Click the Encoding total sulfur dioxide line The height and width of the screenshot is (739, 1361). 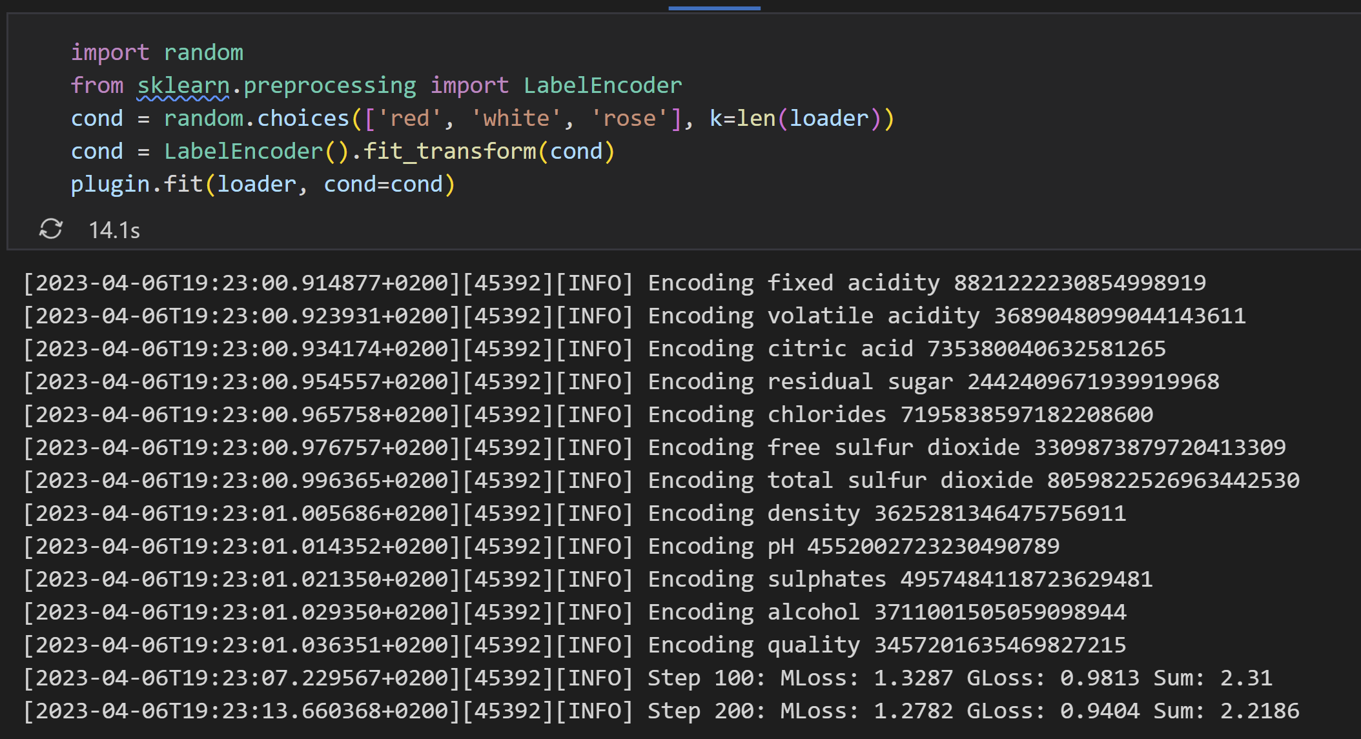coord(872,479)
